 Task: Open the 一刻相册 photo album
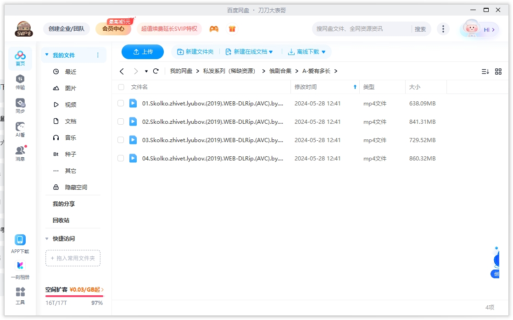pos(20,269)
